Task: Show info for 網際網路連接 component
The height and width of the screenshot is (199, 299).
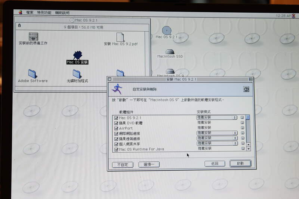Action: click(x=243, y=133)
